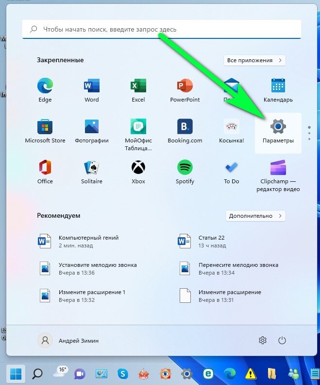320x385 pixels.
Task: Switch pinned page using side dots
Action: [x=309, y=133]
